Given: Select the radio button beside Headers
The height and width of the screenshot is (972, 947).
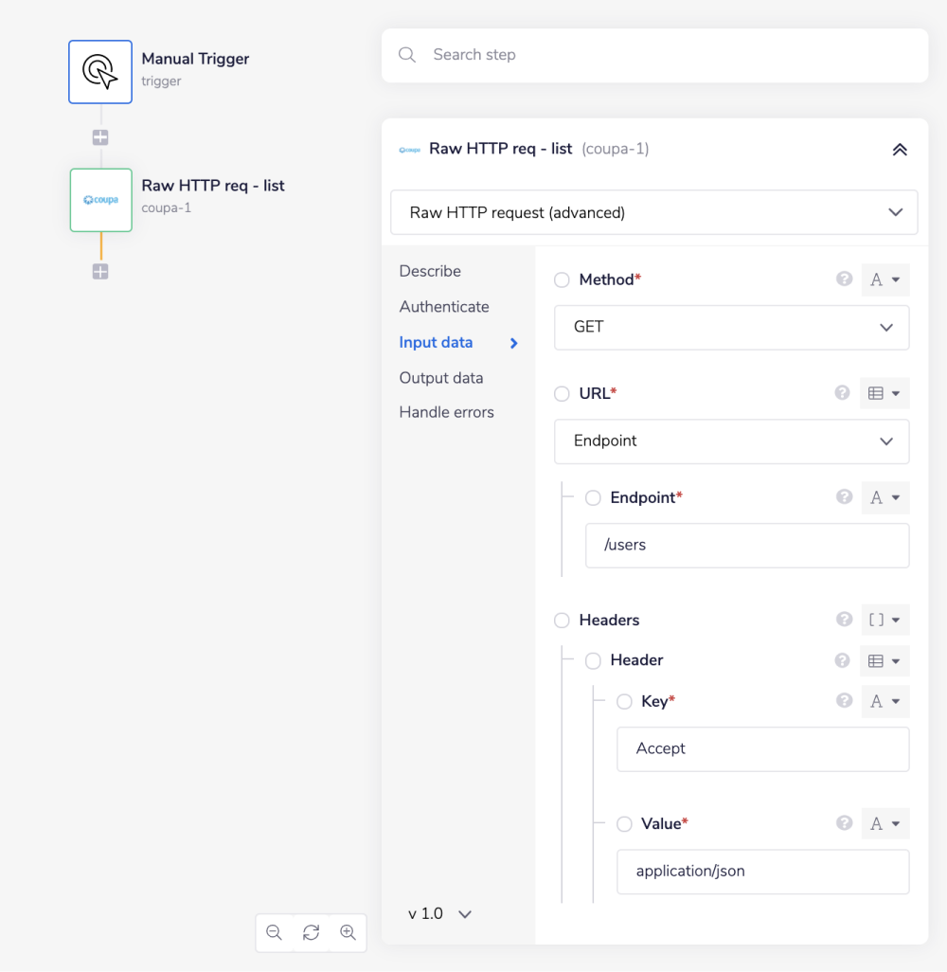Looking at the screenshot, I should [562, 621].
